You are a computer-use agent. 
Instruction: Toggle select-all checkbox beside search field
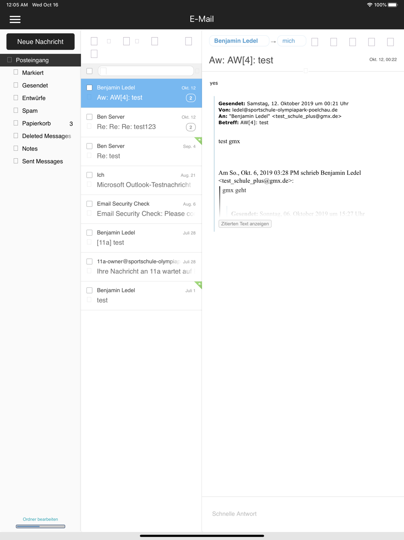89,71
